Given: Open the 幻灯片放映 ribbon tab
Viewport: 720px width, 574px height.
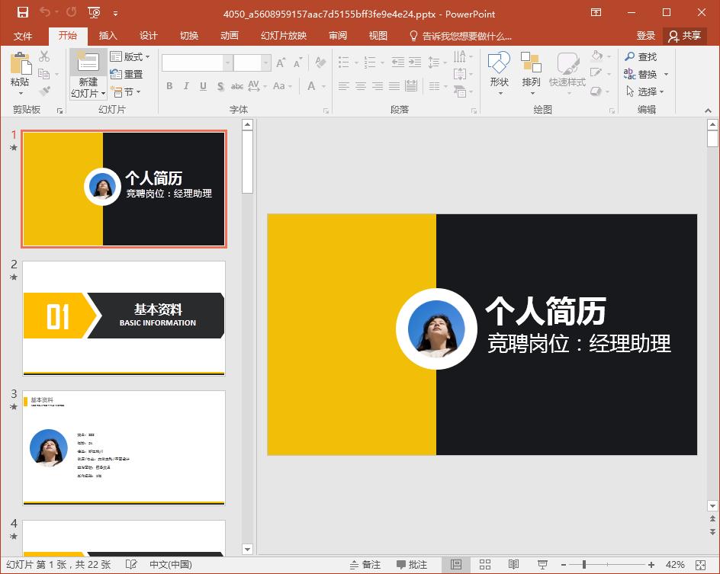Looking at the screenshot, I should pyautogui.click(x=283, y=35).
